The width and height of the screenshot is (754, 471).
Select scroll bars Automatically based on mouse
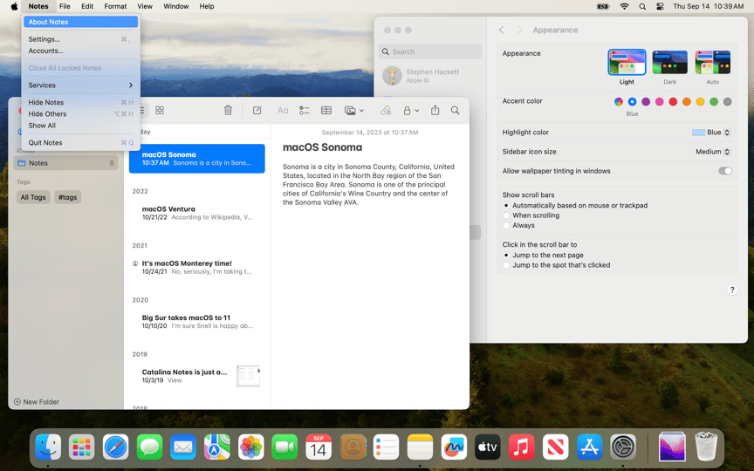click(506, 205)
